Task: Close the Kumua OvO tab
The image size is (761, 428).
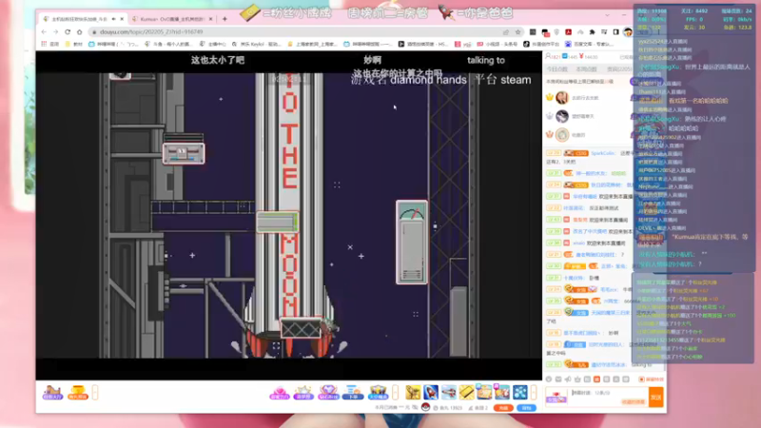Action: 210,19
